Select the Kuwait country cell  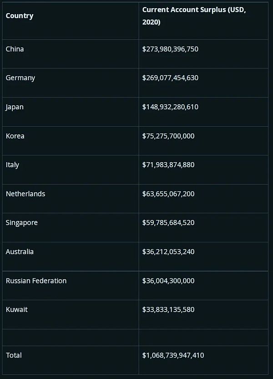click(x=17, y=309)
